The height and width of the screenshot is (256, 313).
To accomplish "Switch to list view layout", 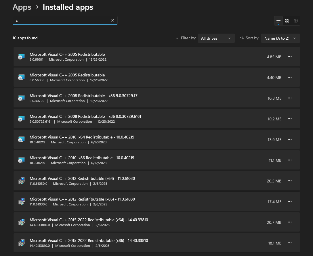I will click(x=278, y=21).
